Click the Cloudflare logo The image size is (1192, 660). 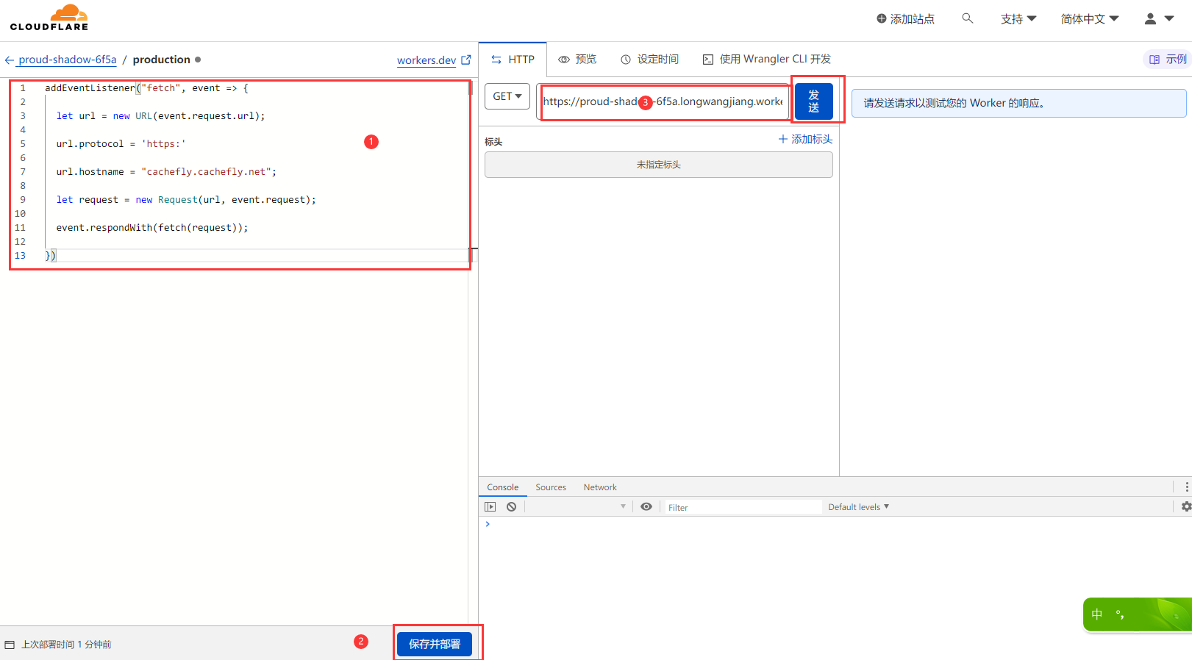click(x=49, y=18)
